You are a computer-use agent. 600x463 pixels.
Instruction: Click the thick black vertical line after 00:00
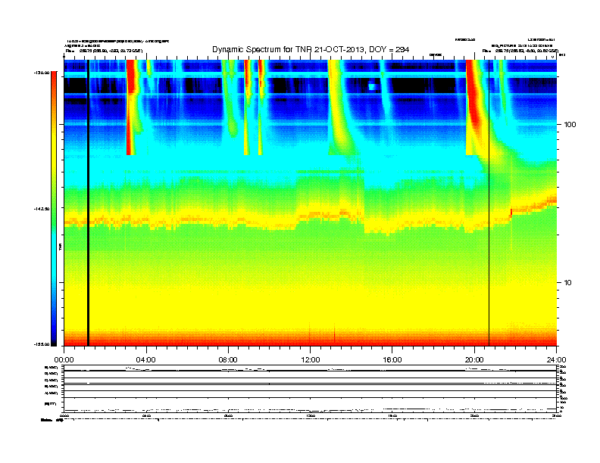(88, 203)
